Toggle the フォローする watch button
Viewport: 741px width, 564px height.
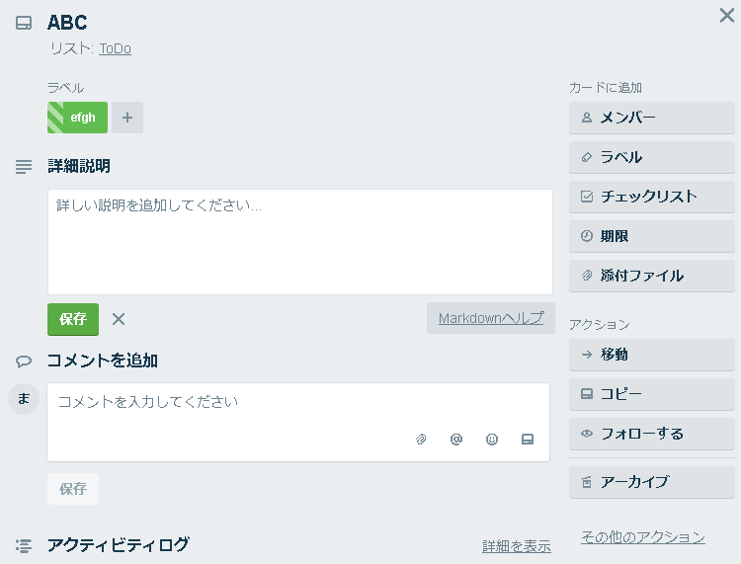pyautogui.click(x=651, y=434)
